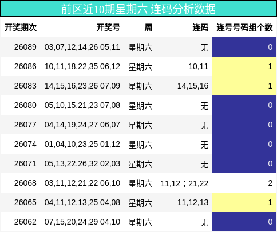Click 星期六 in row 26083
The width and height of the screenshot is (277, 232).
click(x=140, y=86)
